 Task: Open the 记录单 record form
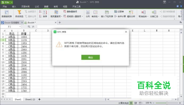point(119,12)
